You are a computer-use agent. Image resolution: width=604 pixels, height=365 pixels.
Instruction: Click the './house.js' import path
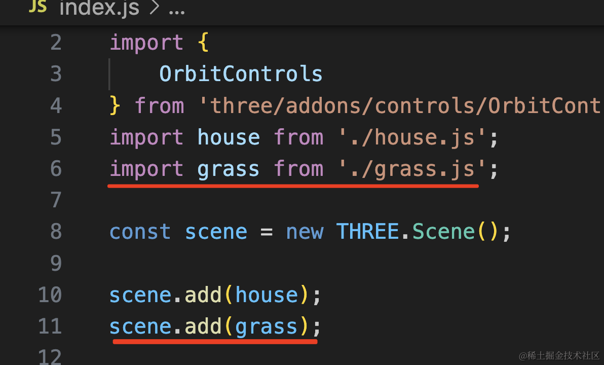(411, 137)
